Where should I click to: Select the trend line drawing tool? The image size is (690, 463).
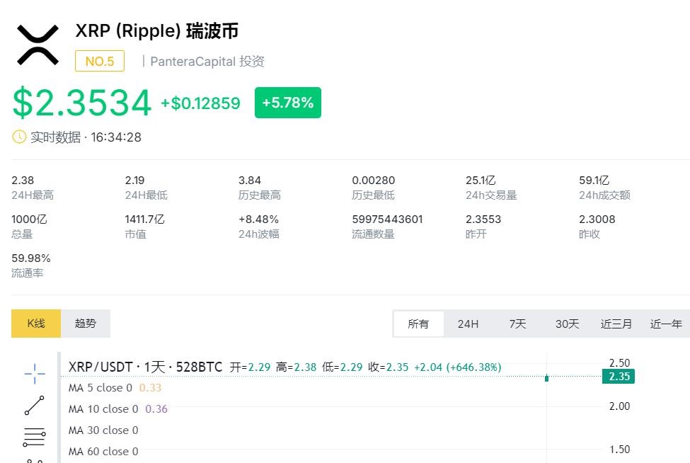[x=34, y=406]
